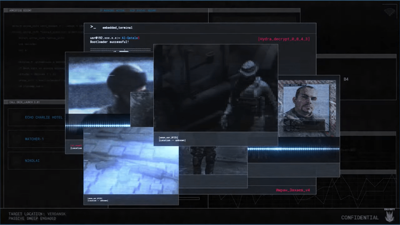Click the terminal prompt icon beside embedded_terminal

pos(93,27)
